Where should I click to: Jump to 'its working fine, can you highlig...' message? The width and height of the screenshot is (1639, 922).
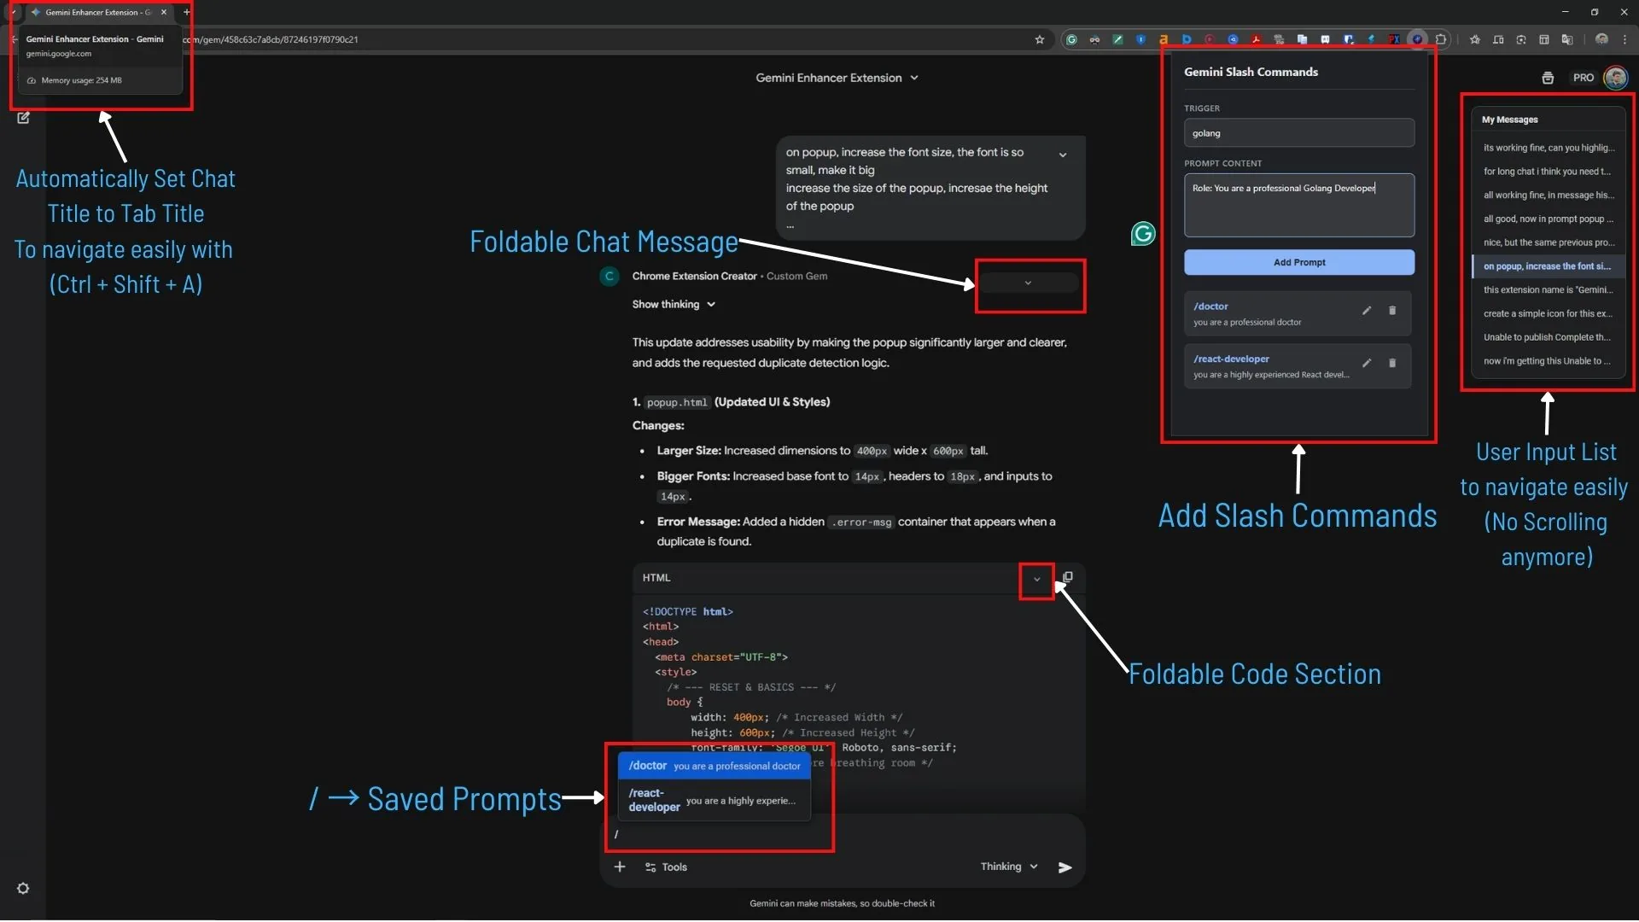click(x=1549, y=148)
